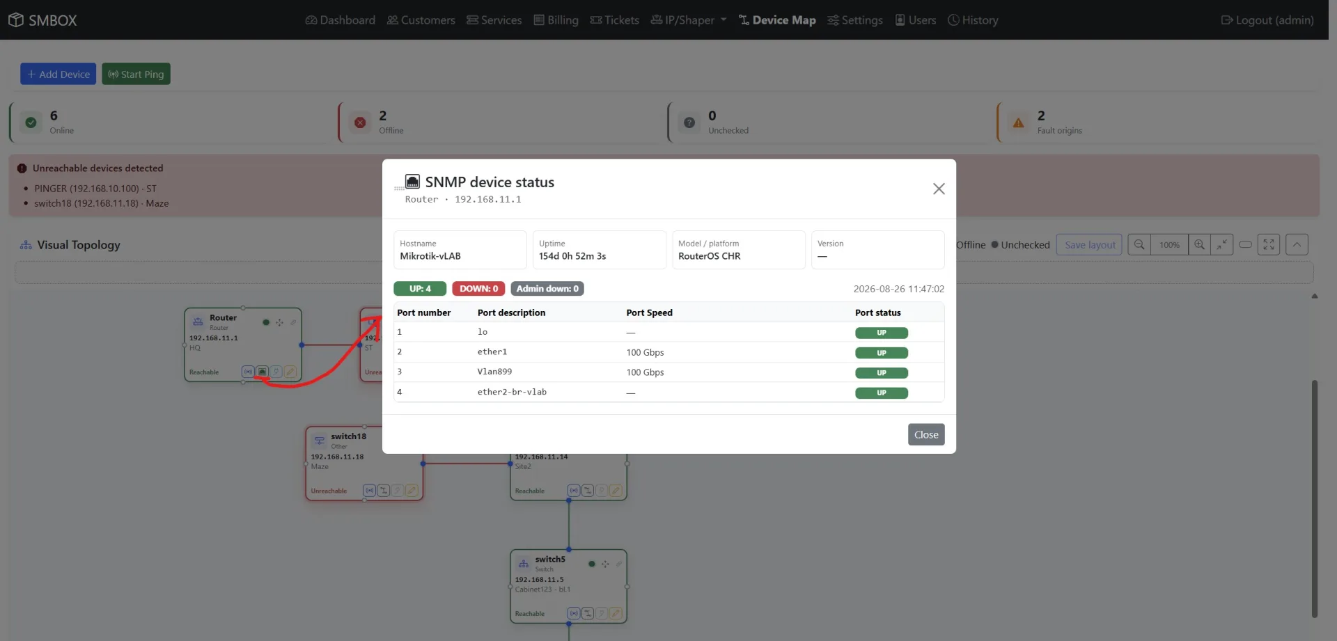Click the Vlan899 port description cell
This screenshot has width=1337, height=641.
pyautogui.click(x=494, y=372)
